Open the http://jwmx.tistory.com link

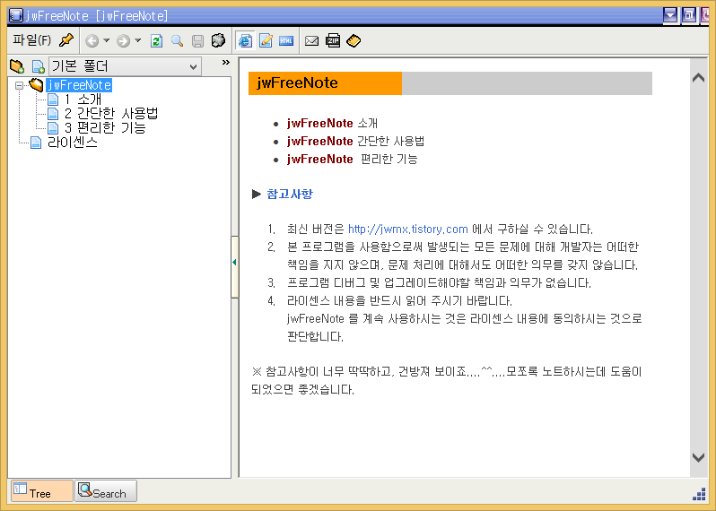[407, 229]
